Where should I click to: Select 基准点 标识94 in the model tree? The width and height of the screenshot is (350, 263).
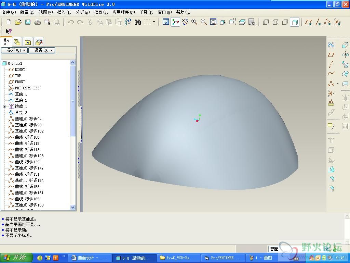[x=28, y=119]
